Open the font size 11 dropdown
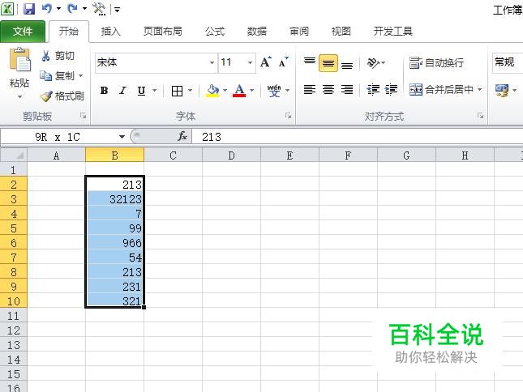 point(250,62)
